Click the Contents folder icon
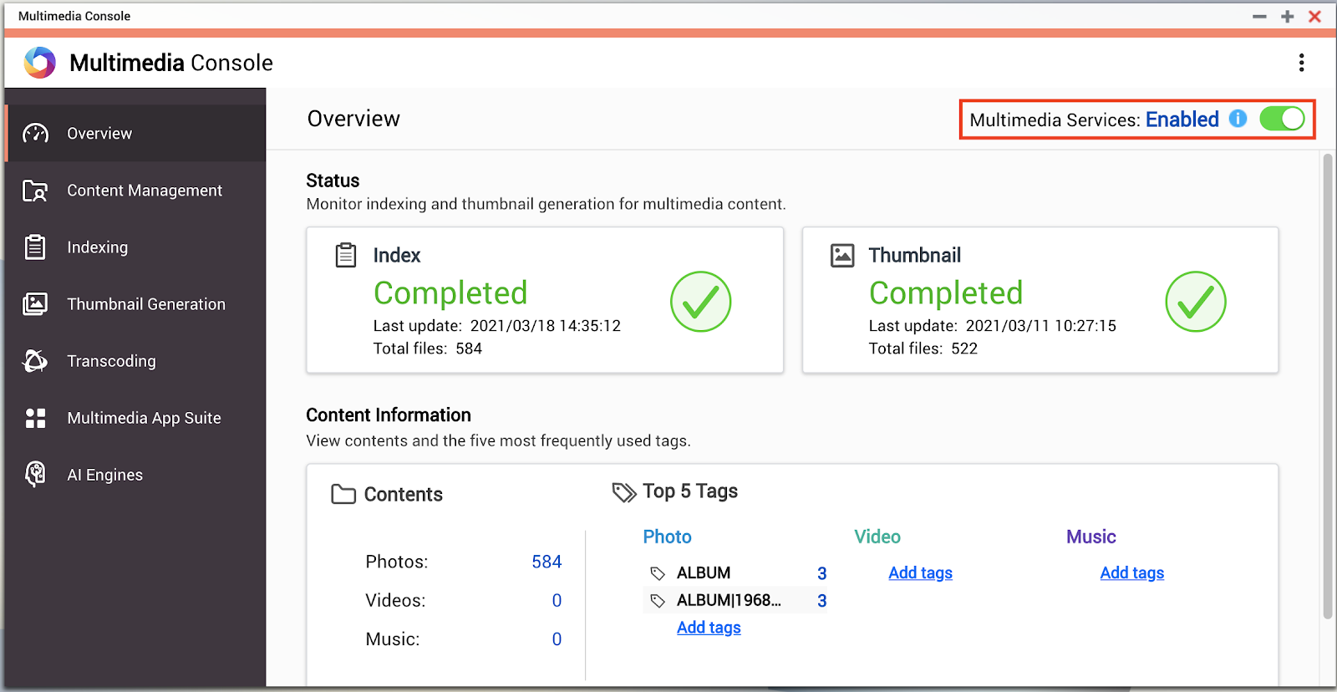This screenshot has width=1337, height=692. [x=343, y=494]
